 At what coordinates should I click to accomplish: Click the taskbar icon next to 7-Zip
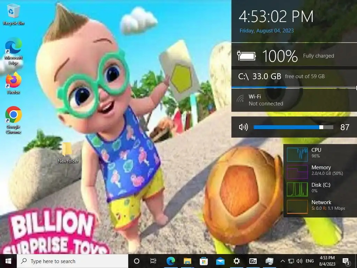[x=269, y=261]
